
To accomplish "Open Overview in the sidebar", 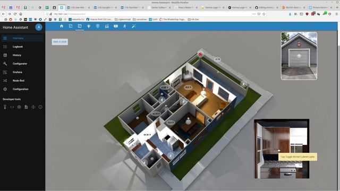I will coord(22,38).
